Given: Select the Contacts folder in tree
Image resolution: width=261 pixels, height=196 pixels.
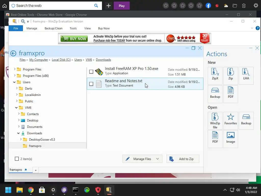Looking at the screenshot, I should pos(33,114).
